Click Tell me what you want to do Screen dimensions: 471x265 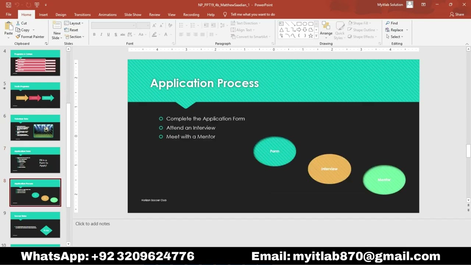(249, 14)
